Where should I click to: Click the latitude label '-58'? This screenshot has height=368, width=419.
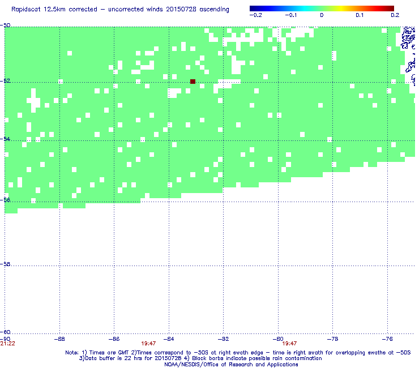tap(5, 264)
